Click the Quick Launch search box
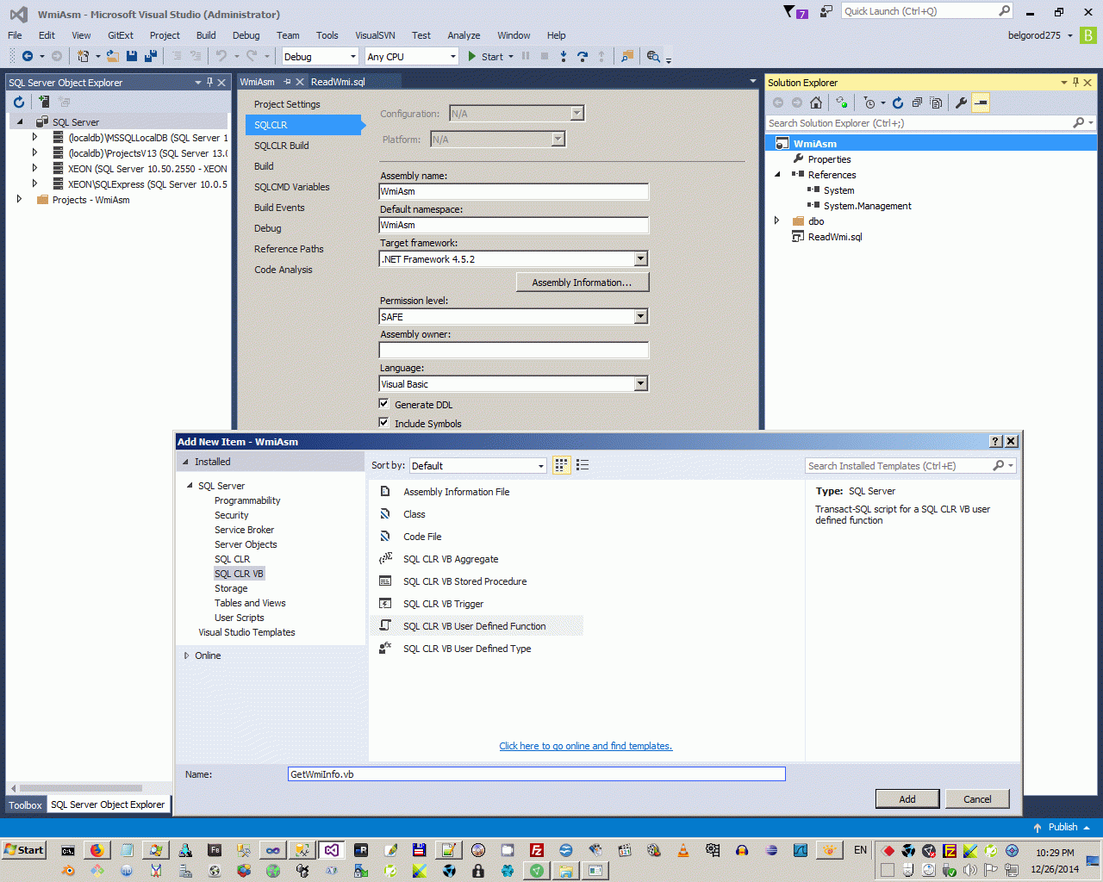This screenshot has height=882, width=1103. click(x=927, y=11)
